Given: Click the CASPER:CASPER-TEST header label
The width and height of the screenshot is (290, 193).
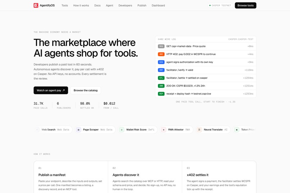Looking at the screenshot, I should click(241, 39).
